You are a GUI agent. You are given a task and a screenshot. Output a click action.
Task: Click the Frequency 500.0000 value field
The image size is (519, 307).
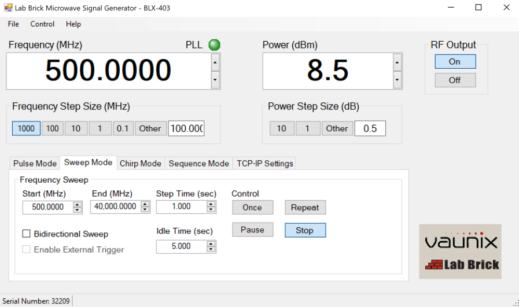coord(109,71)
